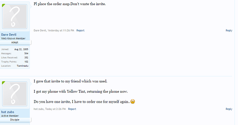View Dare Devil's 352 likes received
238x125 pixels.
[x=26, y=58]
